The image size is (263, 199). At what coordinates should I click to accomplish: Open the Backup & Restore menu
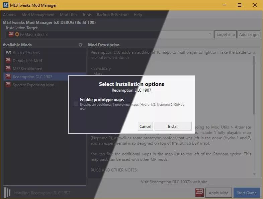112,15
